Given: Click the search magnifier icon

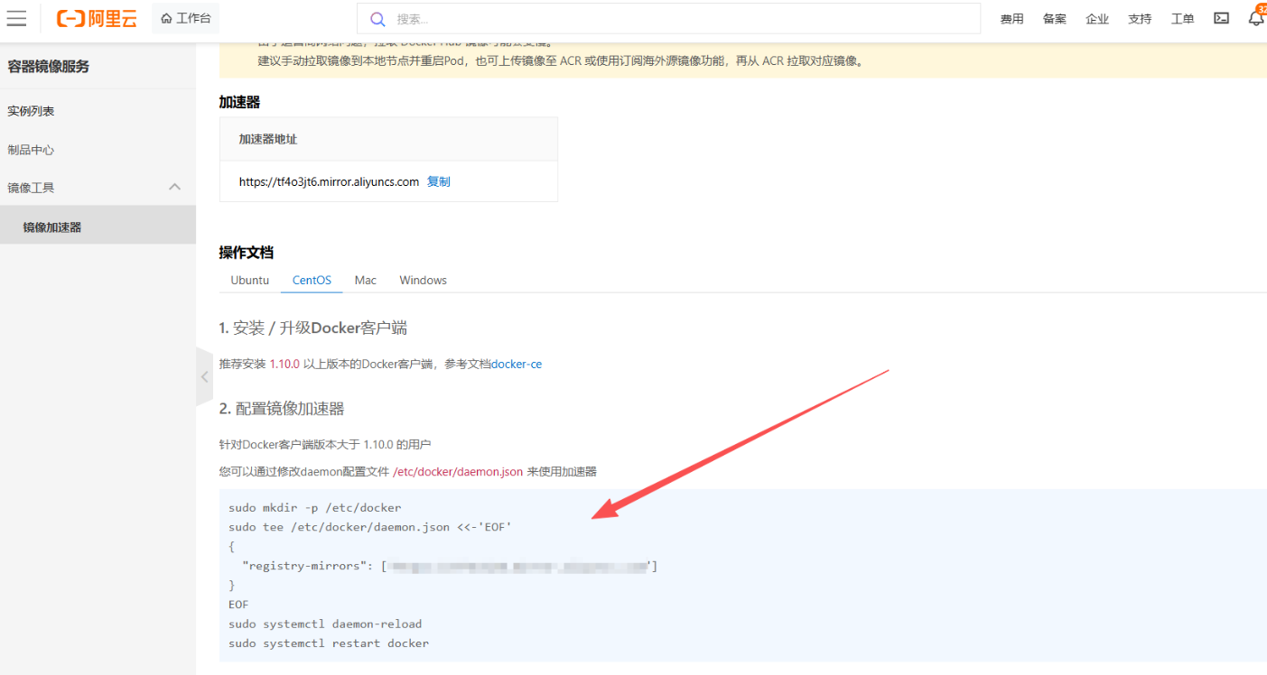Looking at the screenshot, I should click(x=378, y=19).
